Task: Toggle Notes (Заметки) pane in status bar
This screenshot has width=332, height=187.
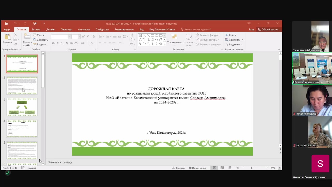Action: click(x=178, y=168)
